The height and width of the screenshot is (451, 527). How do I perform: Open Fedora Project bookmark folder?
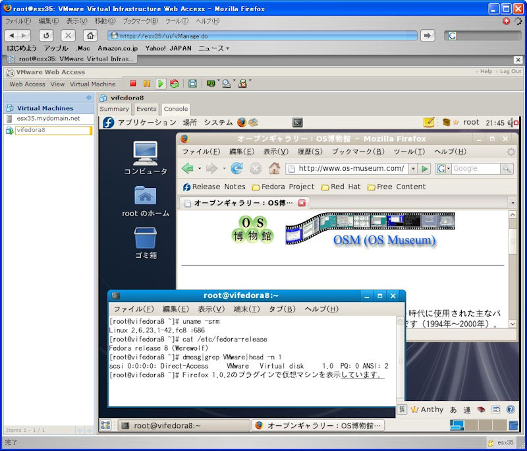pyautogui.click(x=283, y=187)
